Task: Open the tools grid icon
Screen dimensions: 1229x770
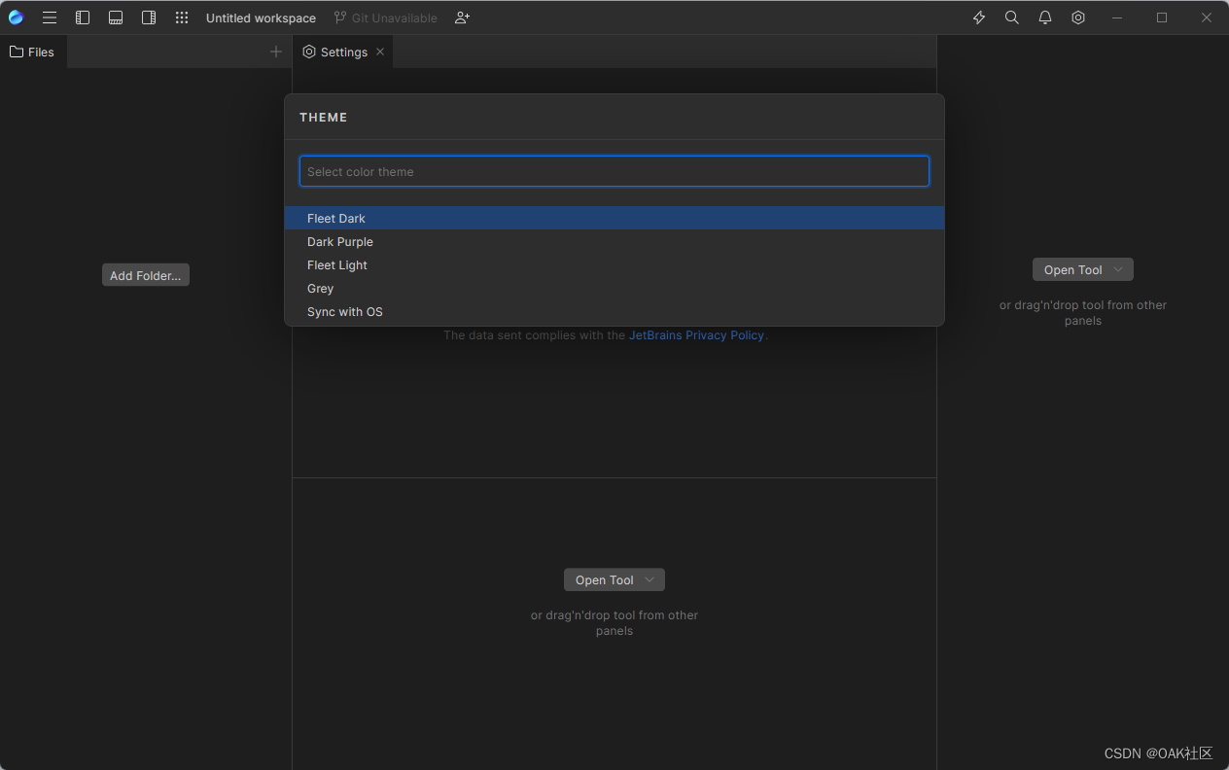Action: (181, 17)
